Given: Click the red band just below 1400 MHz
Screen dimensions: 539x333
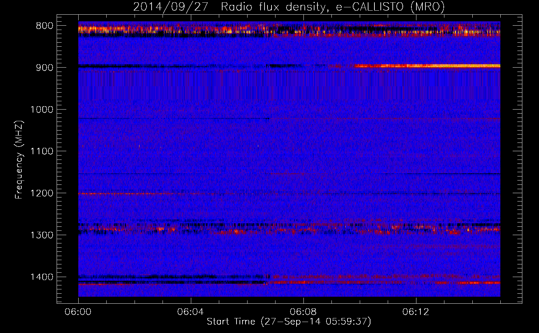Looking at the screenshot, I should [385, 282].
